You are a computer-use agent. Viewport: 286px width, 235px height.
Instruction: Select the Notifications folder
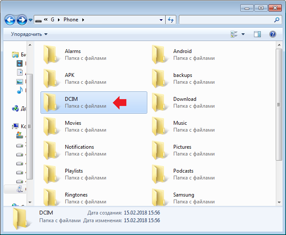pos(94,150)
